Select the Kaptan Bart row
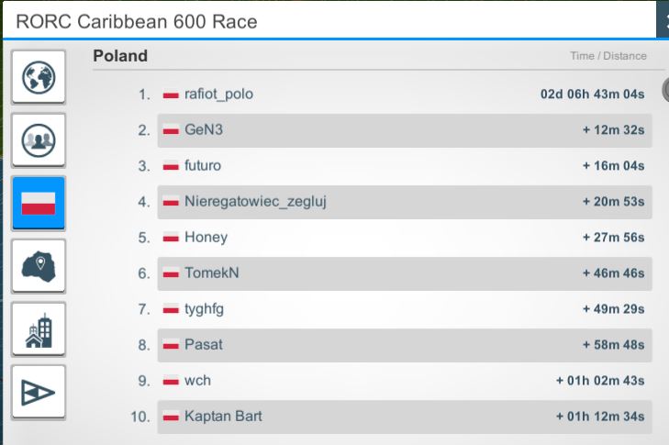 [405, 417]
